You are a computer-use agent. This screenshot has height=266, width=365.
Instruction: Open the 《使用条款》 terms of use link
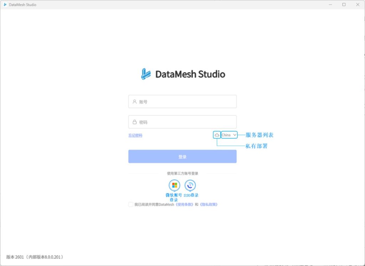point(184,204)
